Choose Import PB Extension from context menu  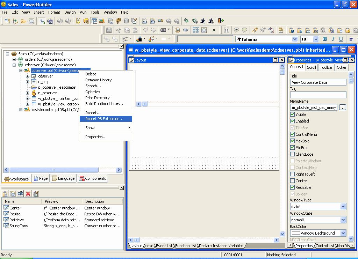click(x=106, y=119)
